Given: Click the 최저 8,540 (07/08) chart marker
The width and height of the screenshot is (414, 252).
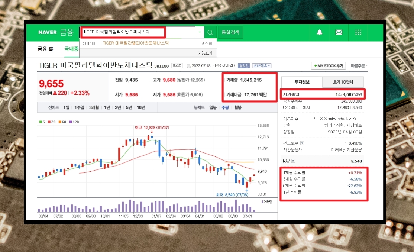Looking at the screenshot, I should [x=232, y=195].
